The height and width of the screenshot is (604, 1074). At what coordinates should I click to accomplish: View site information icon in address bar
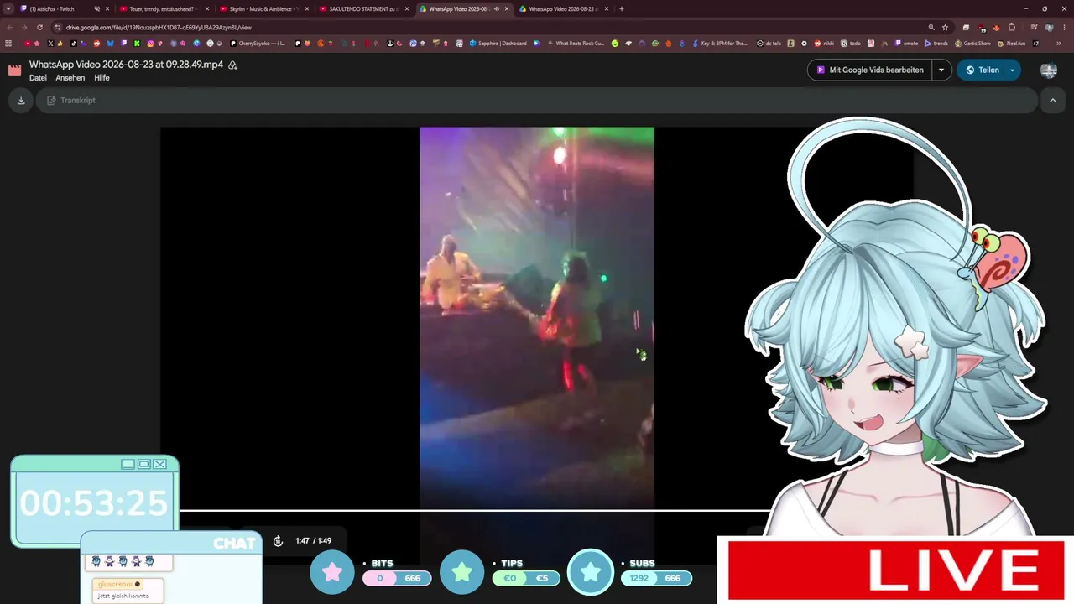pyautogui.click(x=57, y=27)
